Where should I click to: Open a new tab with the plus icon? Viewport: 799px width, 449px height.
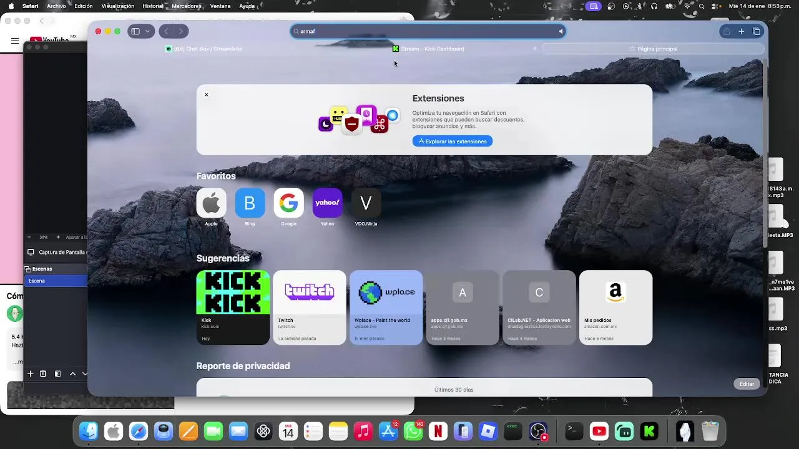pyautogui.click(x=742, y=31)
